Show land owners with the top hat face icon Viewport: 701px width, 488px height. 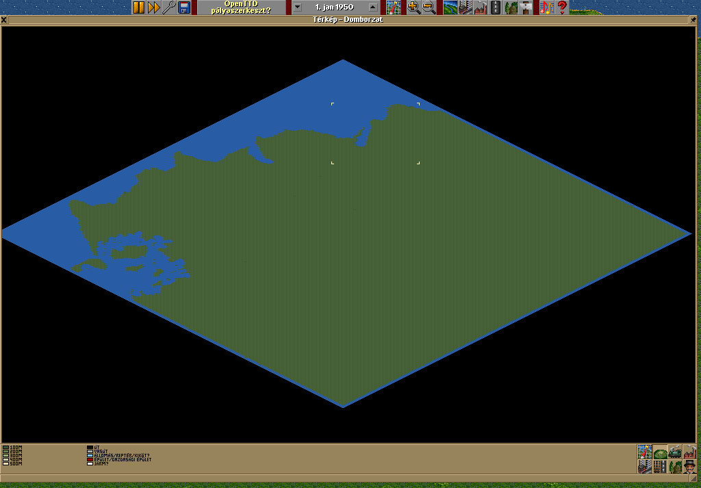[x=689, y=467]
